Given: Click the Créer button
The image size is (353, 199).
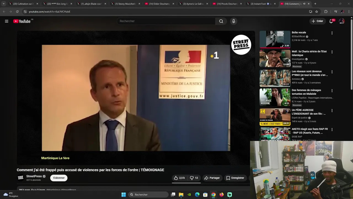Looking at the screenshot, I should (317, 21).
